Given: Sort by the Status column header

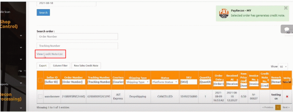Looking at the screenshot, I should coord(165,78).
